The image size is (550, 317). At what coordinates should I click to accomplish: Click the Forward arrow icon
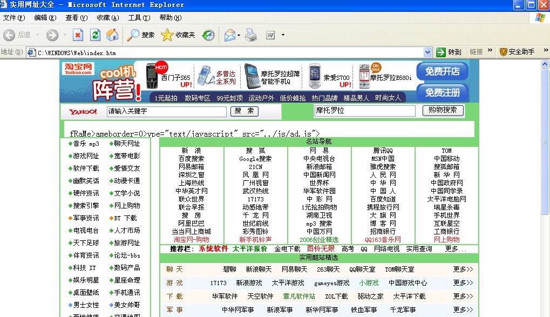click(x=52, y=35)
